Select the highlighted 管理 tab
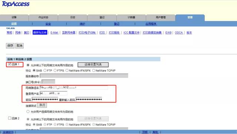Viewport: 237px width, 134px height. [190, 17]
